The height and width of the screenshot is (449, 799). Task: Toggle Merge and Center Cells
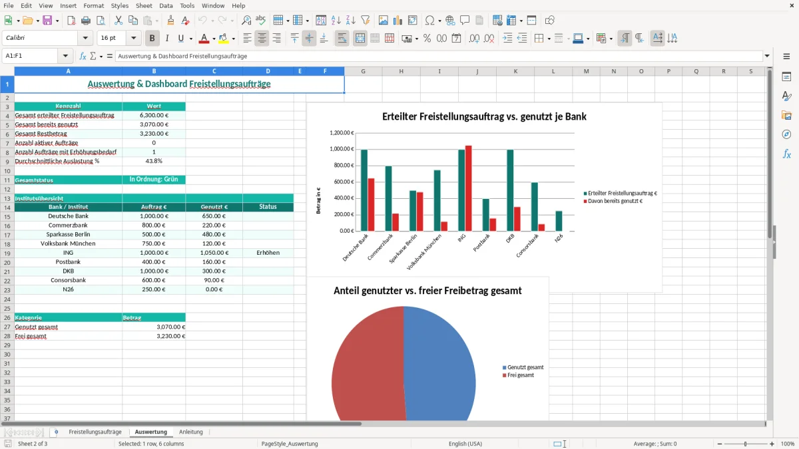(x=360, y=39)
